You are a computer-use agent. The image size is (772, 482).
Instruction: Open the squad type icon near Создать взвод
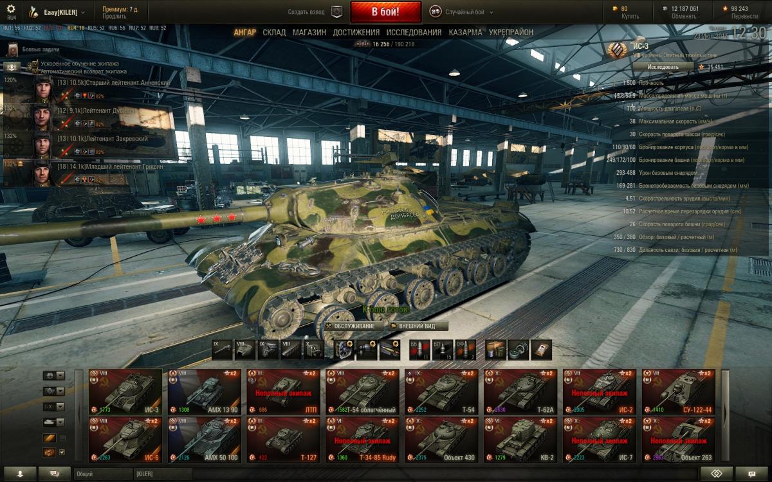tap(336, 12)
